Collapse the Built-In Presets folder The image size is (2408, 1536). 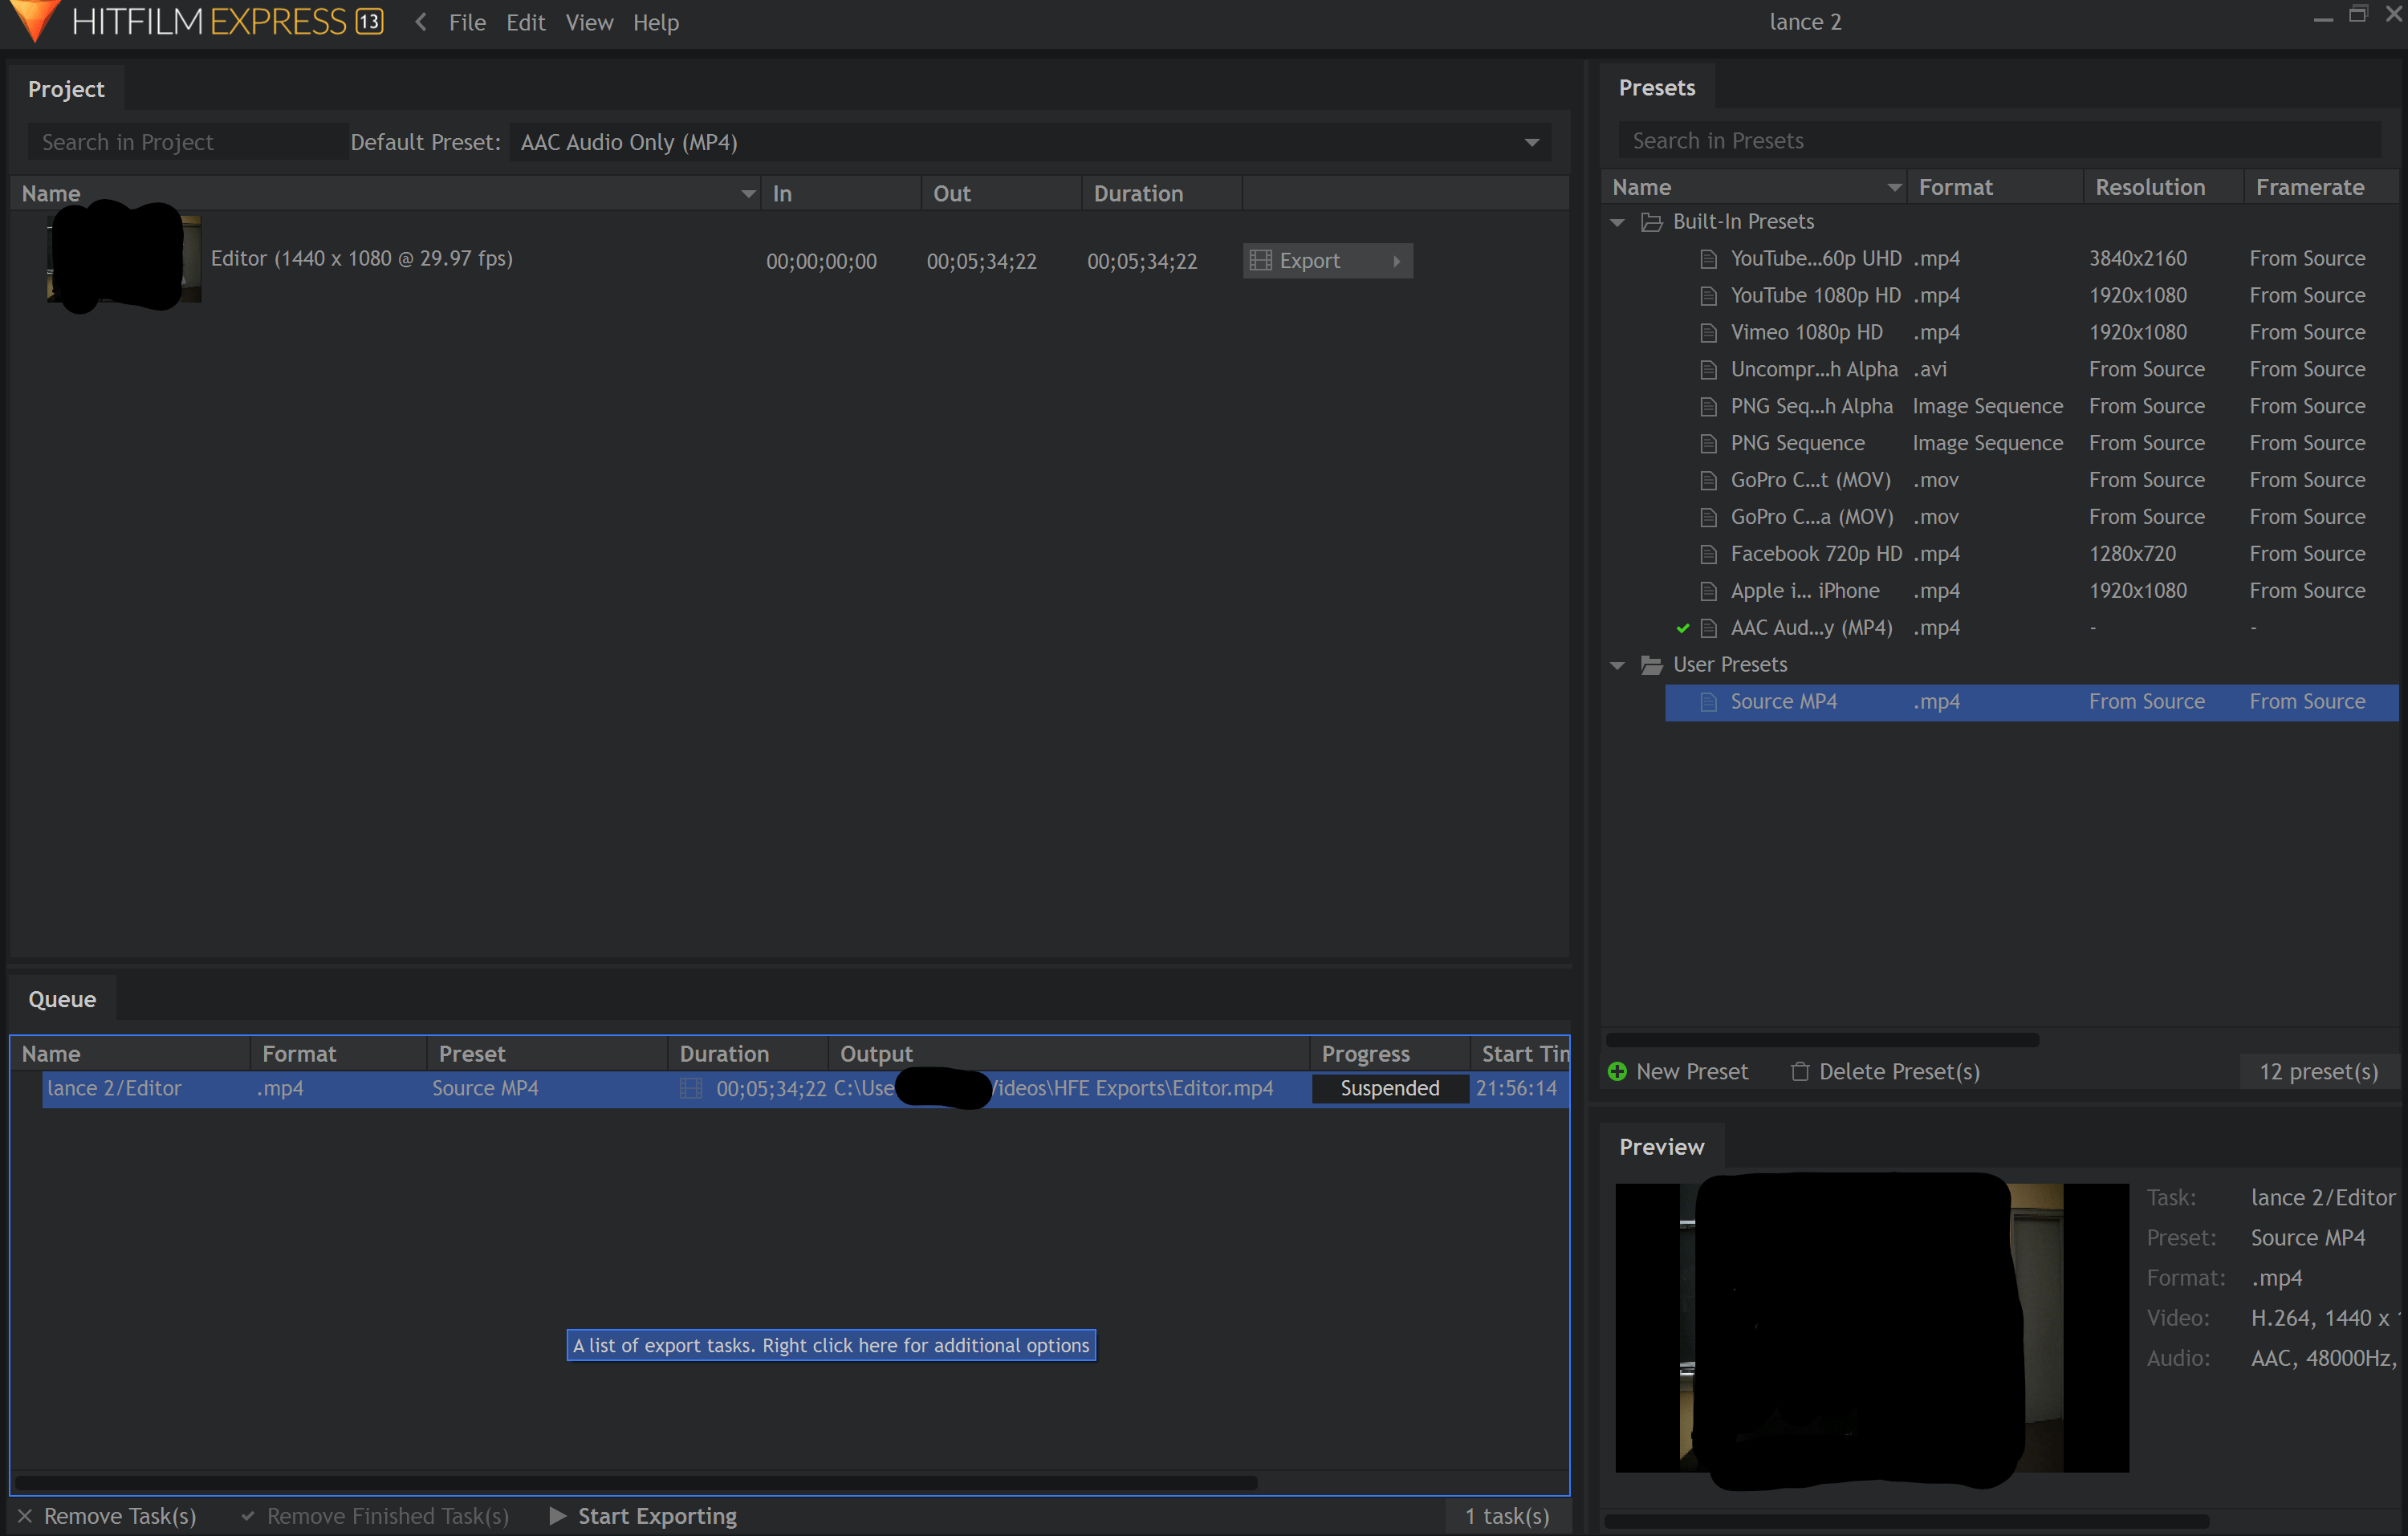point(1617,222)
